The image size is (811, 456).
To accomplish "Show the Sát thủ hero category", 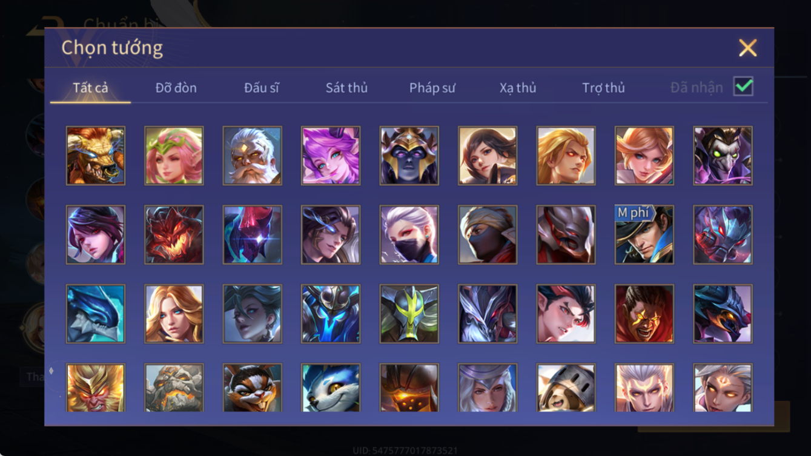I will [346, 88].
